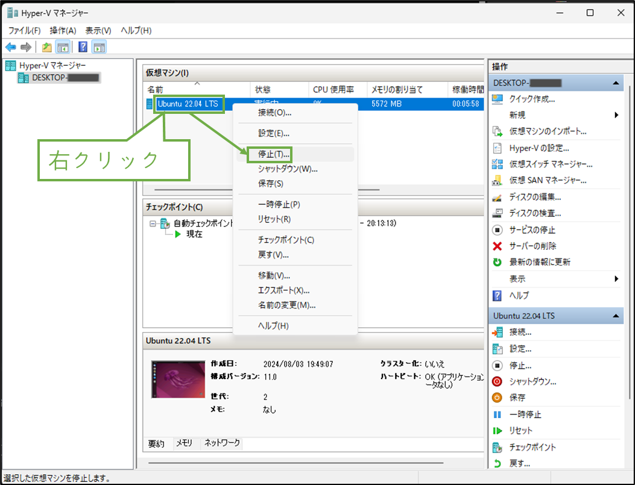The image size is (635, 485).
Task: Toggle the Action pane toolbar icon
Action: [100, 48]
